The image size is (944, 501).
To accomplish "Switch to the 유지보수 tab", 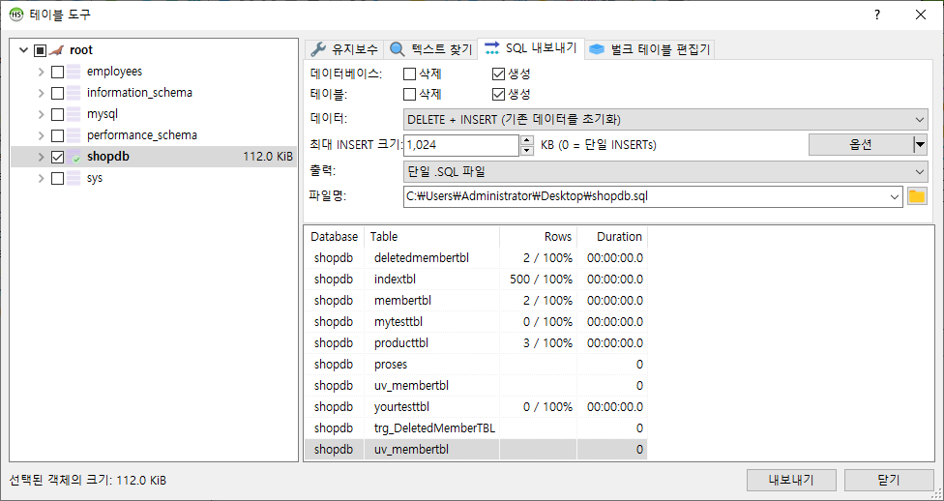I will pos(344,49).
